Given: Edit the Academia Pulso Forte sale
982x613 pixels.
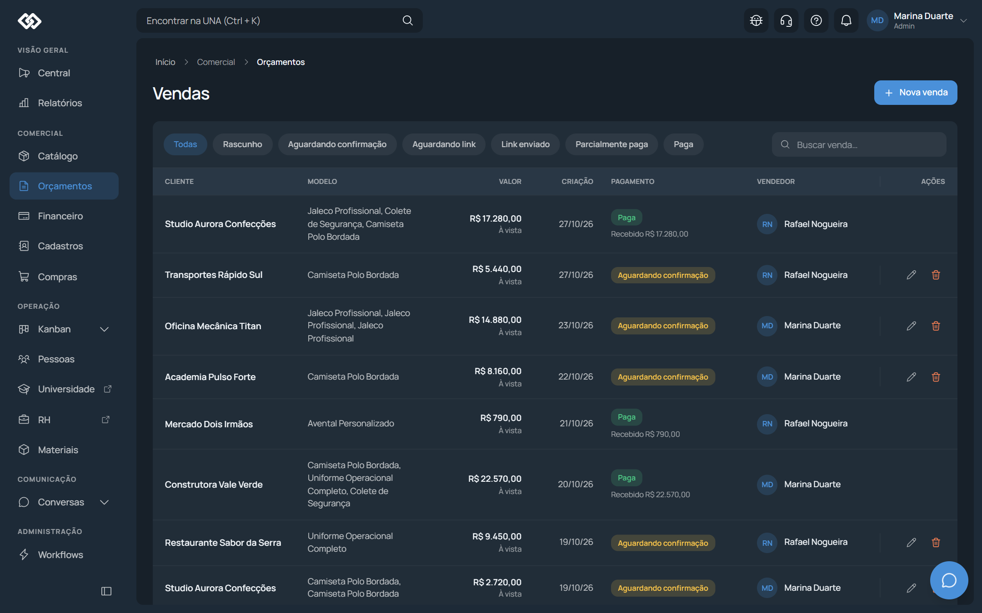Looking at the screenshot, I should coord(911,377).
